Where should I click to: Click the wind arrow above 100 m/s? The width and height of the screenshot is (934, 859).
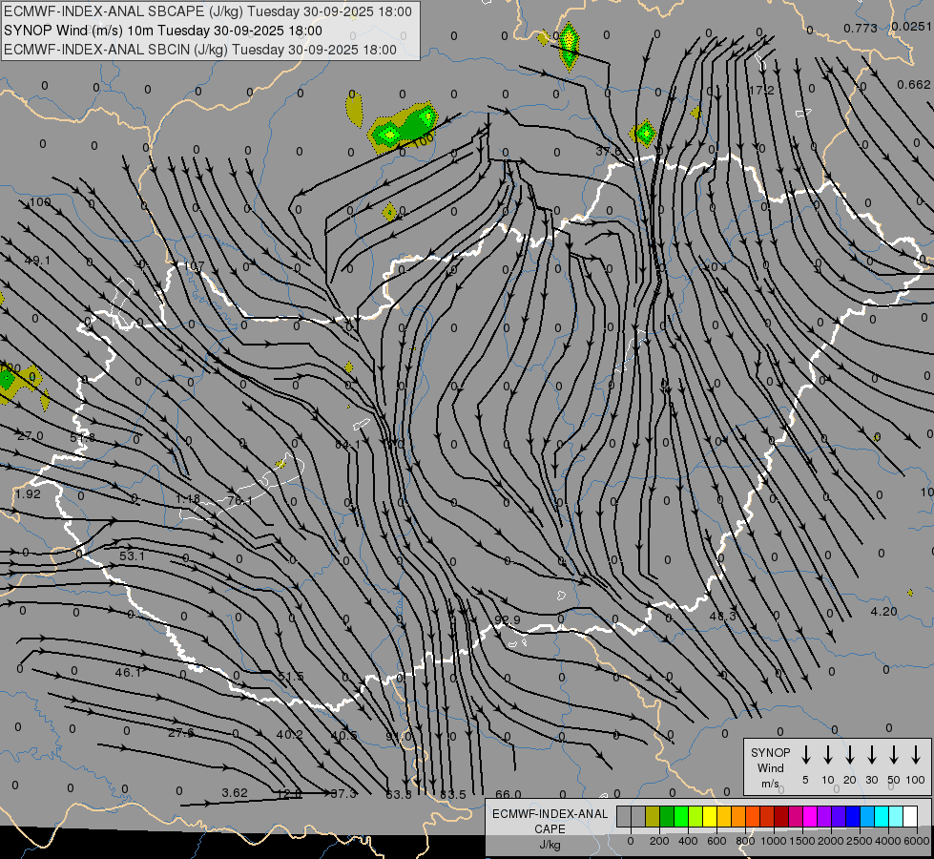click(916, 755)
